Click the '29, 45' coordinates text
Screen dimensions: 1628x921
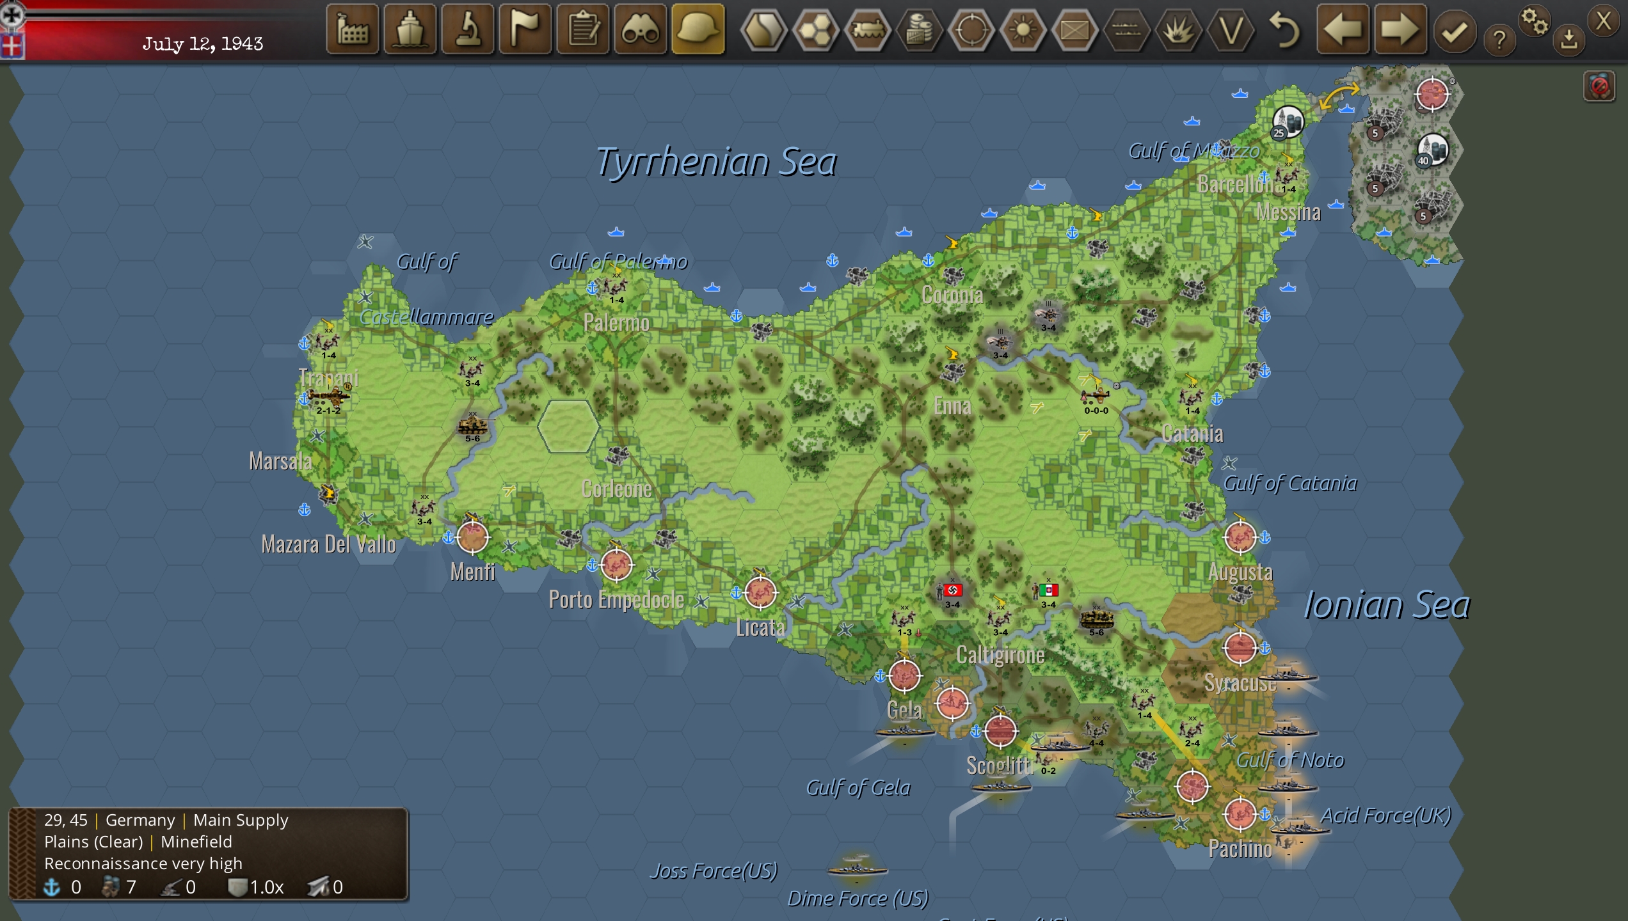[66, 820]
